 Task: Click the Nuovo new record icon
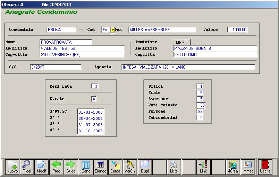12,167
